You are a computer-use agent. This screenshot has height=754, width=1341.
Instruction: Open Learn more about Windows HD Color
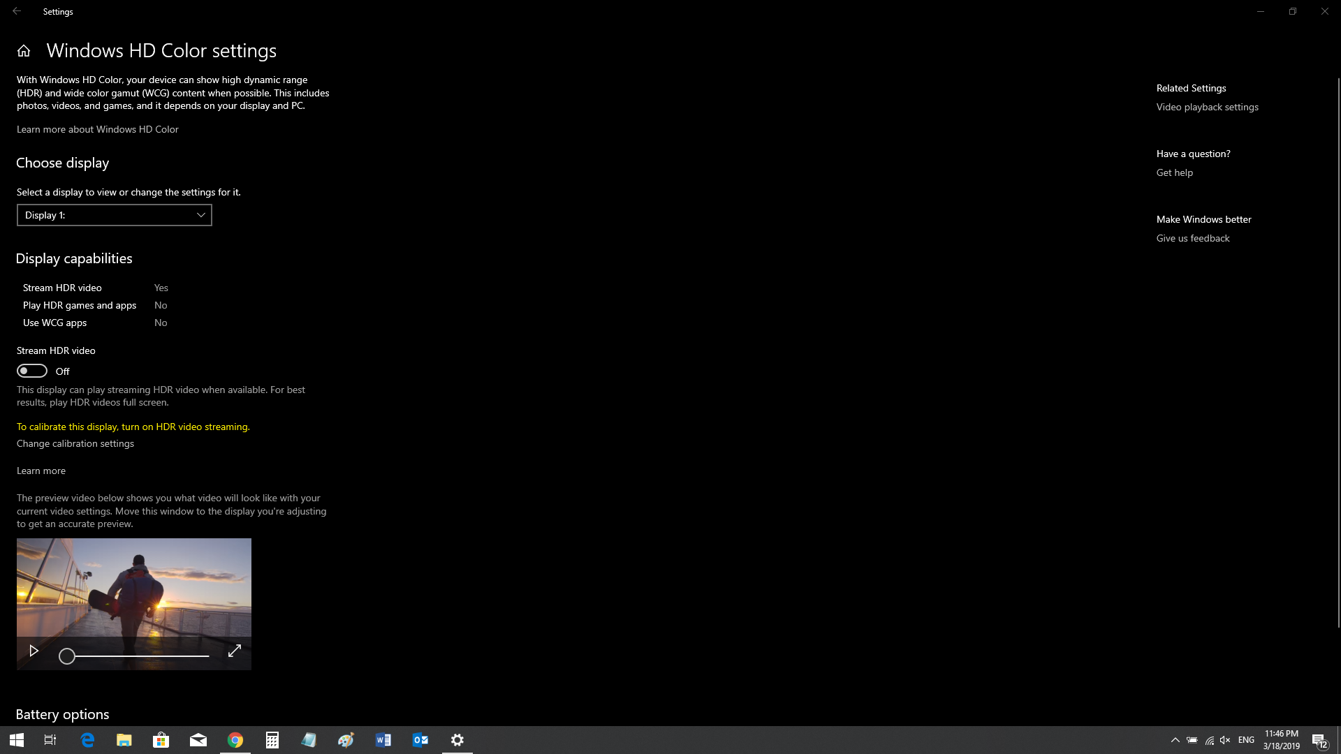(x=98, y=129)
